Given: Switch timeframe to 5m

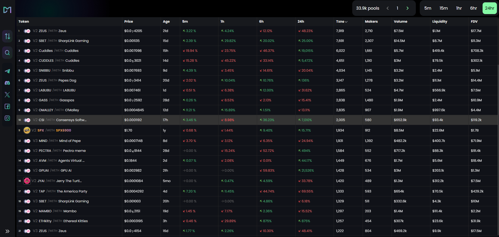Looking at the screenshot, I should coord(428,8).
